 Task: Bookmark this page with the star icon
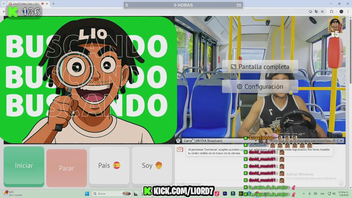point(322,12)
